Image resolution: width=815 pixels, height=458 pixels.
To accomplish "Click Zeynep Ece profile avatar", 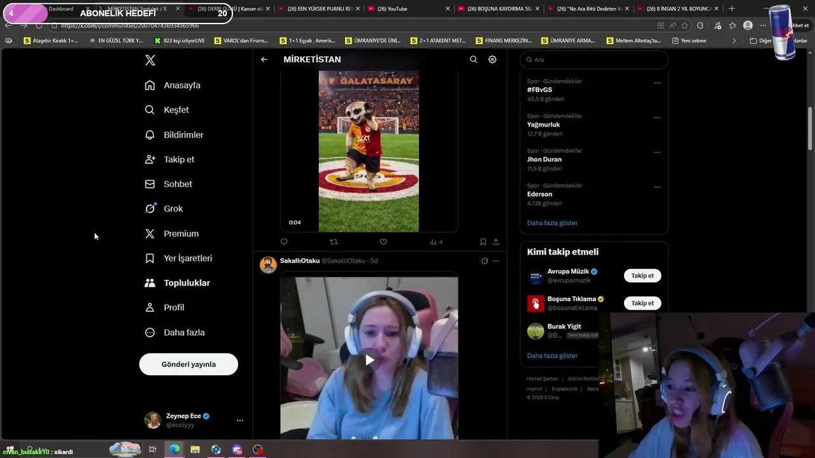I will (153, 420).
